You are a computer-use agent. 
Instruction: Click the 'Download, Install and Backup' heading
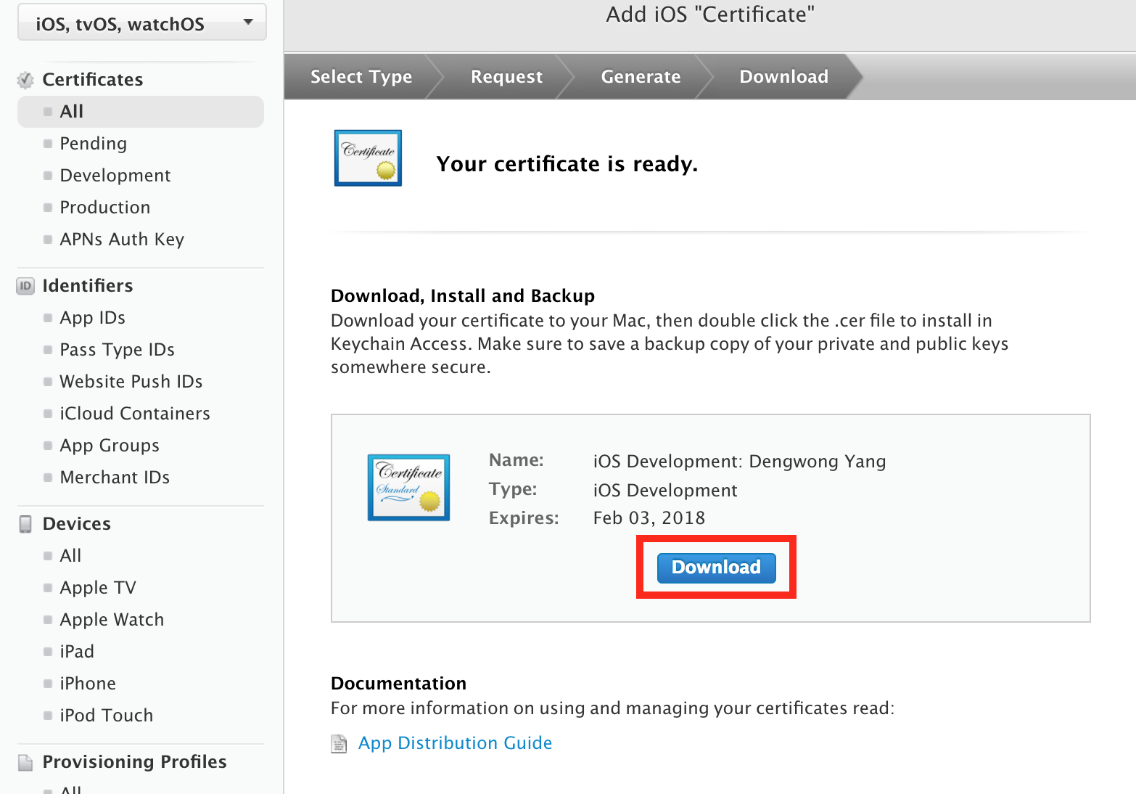tap(463, 296)
